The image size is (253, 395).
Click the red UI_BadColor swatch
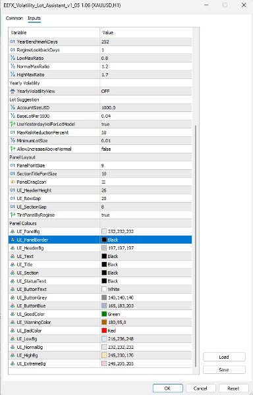pyautogui.click(x=104, y=330)
